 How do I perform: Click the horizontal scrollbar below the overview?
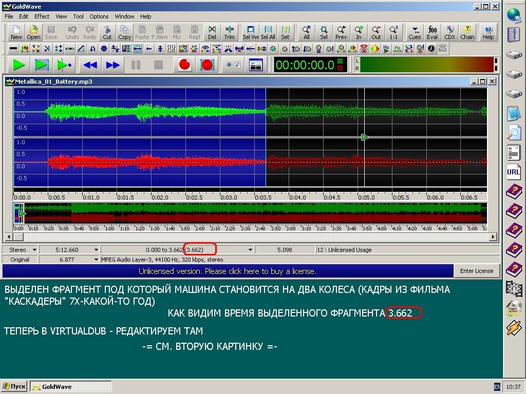click(252, 237)
